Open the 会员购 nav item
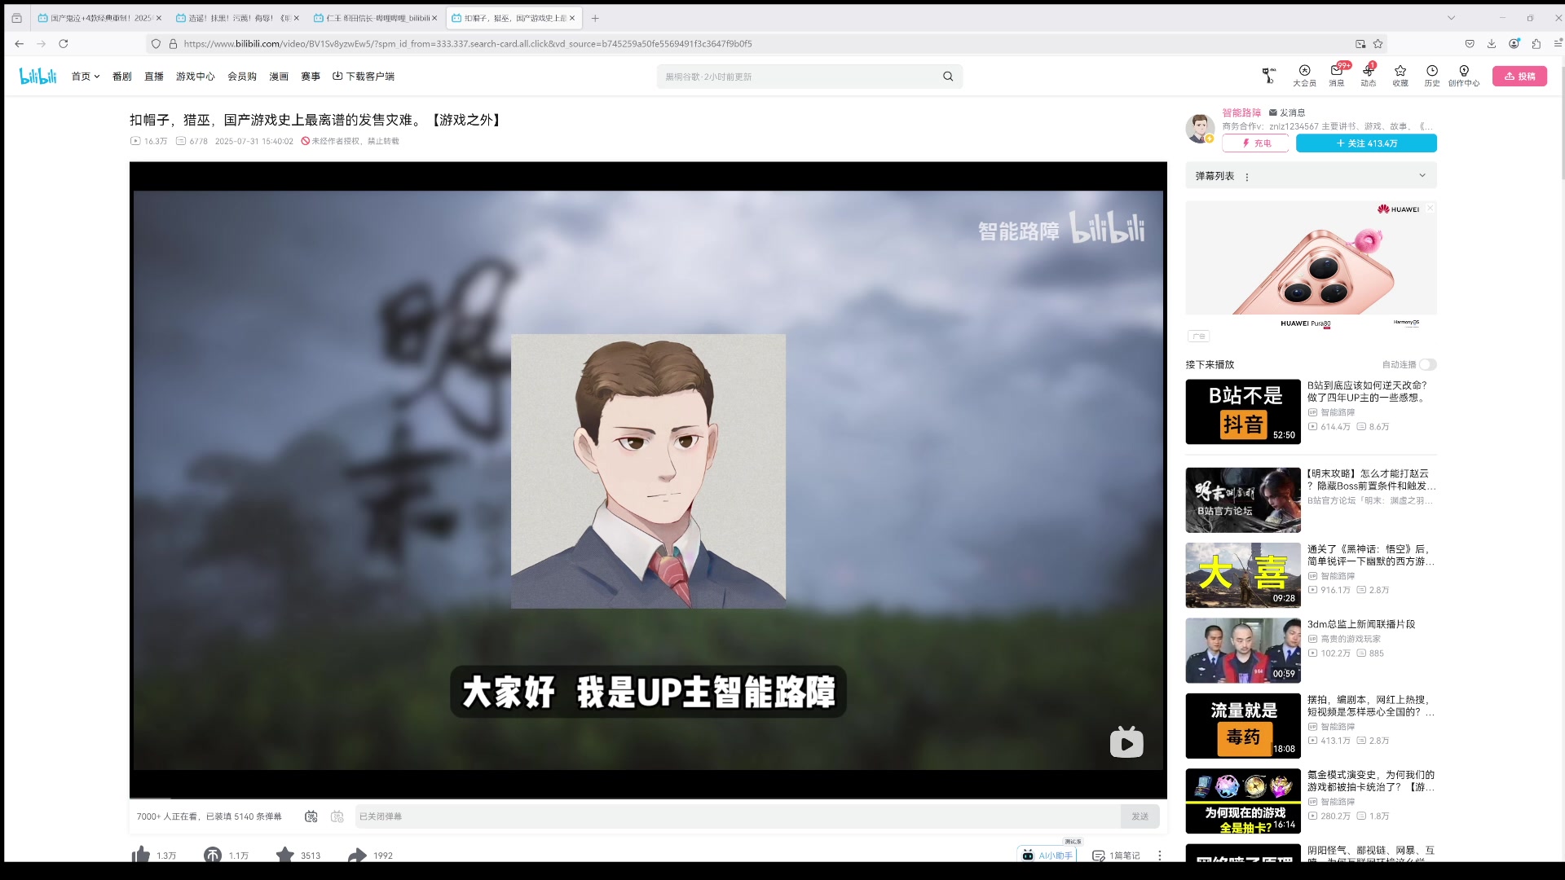Image resolution: width=1565 pixels, height=880 pixels. click(x=242, y=77)
